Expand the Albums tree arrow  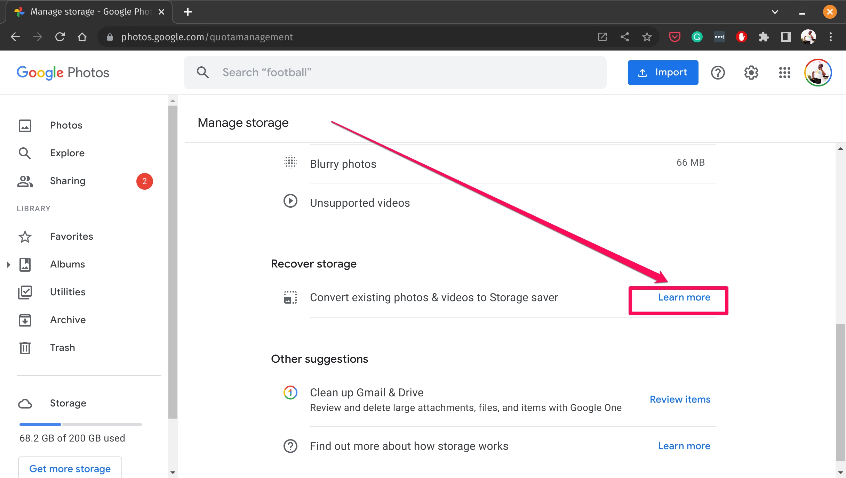(9, 264)
